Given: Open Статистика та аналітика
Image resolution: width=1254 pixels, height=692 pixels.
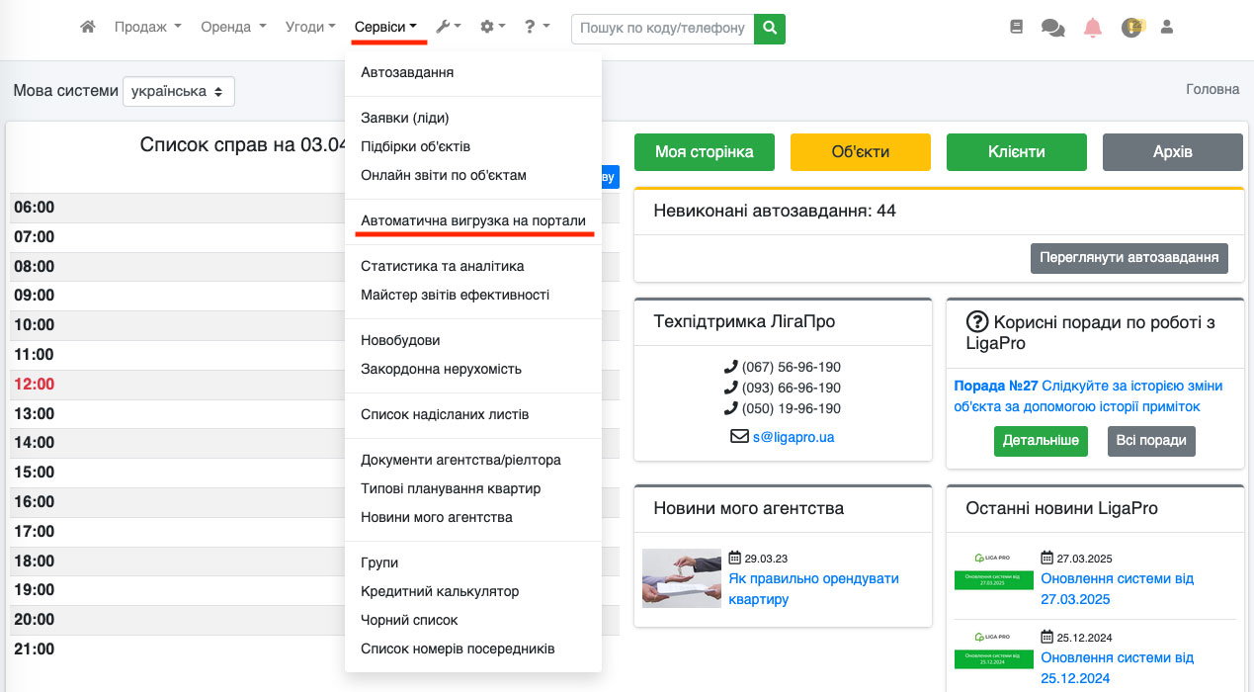Looking at the screenshot, I should coord(443,266).
